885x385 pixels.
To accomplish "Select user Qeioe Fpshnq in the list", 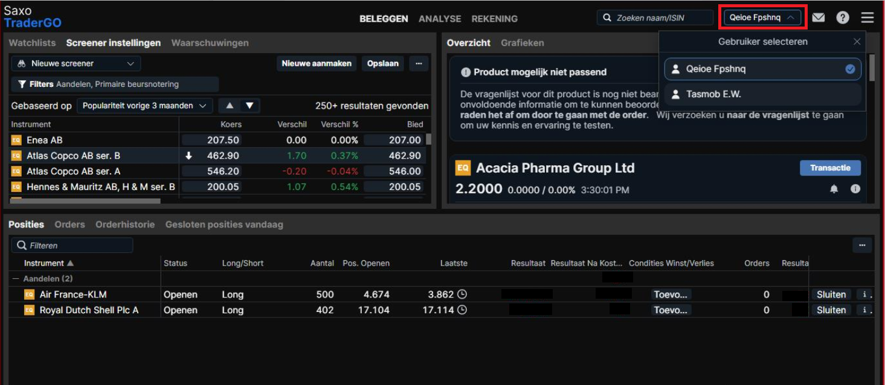I will tap(762, 69).
